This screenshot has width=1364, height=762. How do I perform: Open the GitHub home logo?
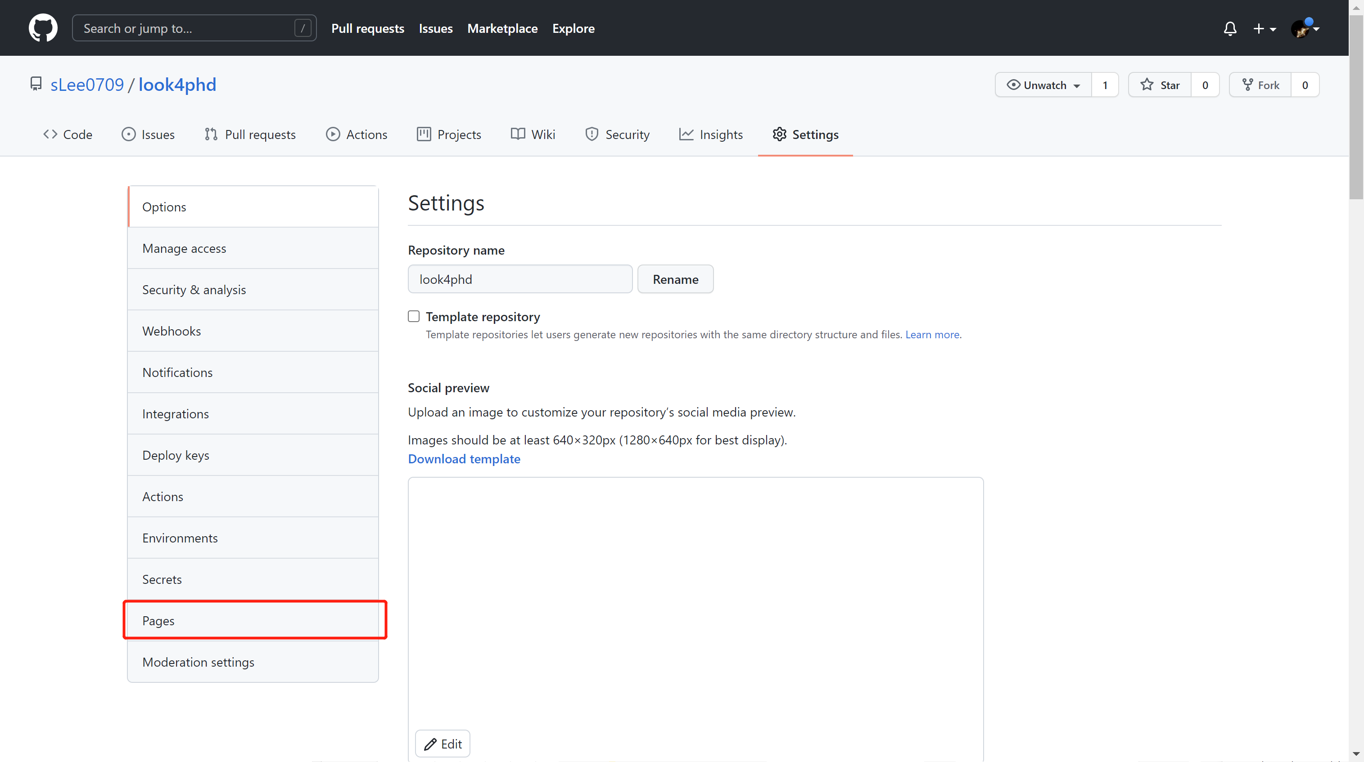[43, 28]
